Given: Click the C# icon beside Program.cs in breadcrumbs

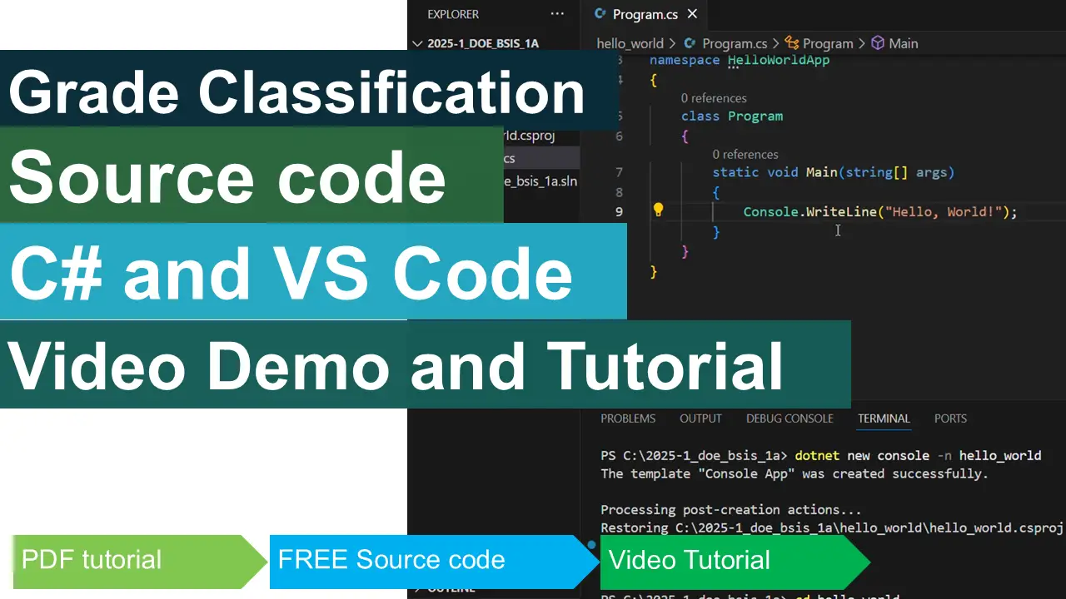Looking at the screenshot, I should tap(691, 43).
